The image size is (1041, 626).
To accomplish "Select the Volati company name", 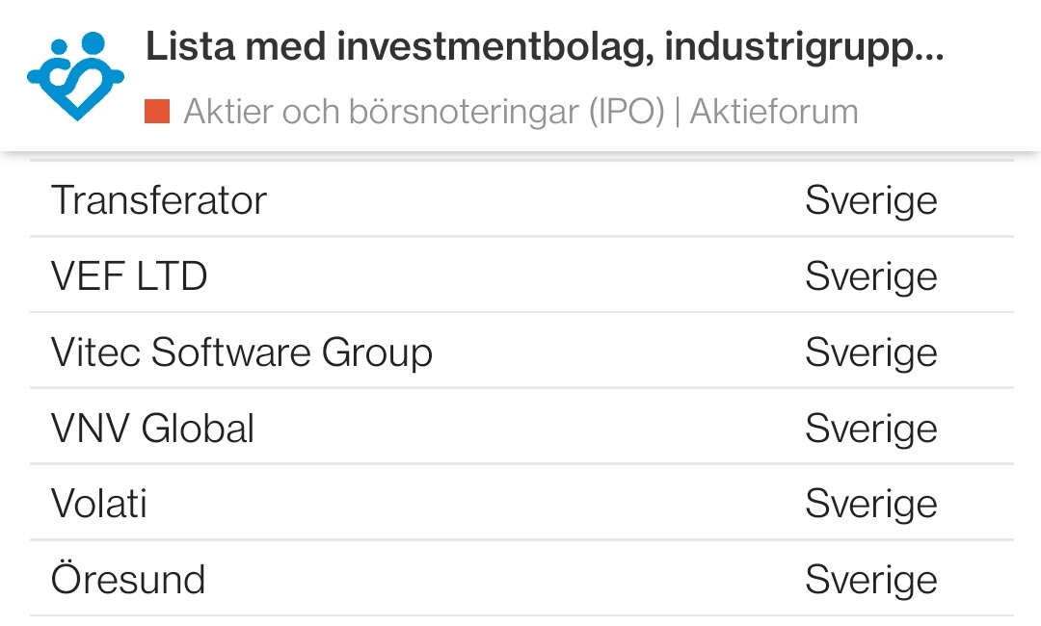I will point(99,504).
